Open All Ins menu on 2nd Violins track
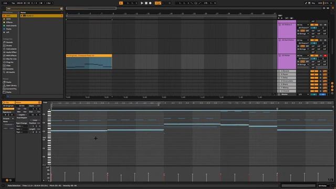The height and width of the screenshot is (189, 336). pyautogui.click(x=303, y=40)
